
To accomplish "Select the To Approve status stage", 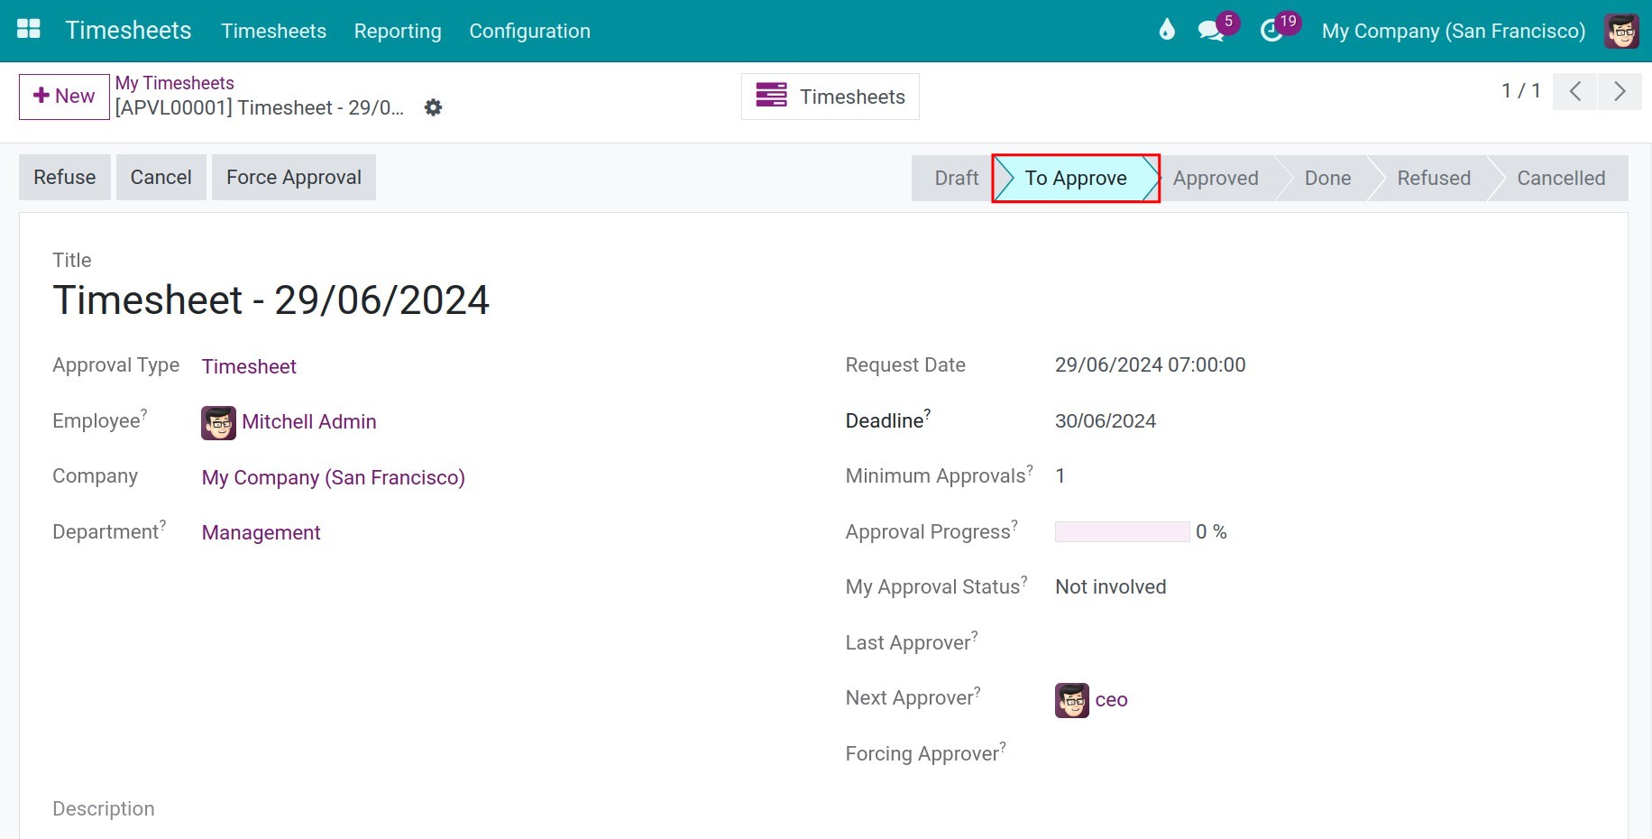I will [x=1076, y=178].
